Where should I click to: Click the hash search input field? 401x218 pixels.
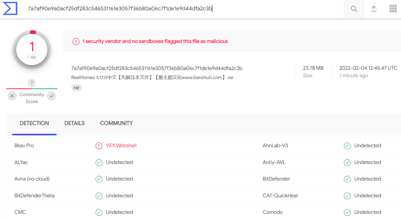tap(183, 9)
